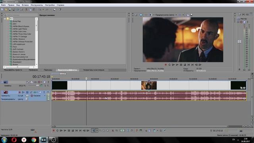The height and width of the screenshot is (143, 254).
Task: Toggle Loop Playback in timeline transport bar
Action: (x=57, y=131)
